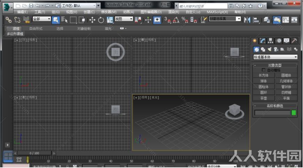Click the 几何球体 button

pos(286,81)
